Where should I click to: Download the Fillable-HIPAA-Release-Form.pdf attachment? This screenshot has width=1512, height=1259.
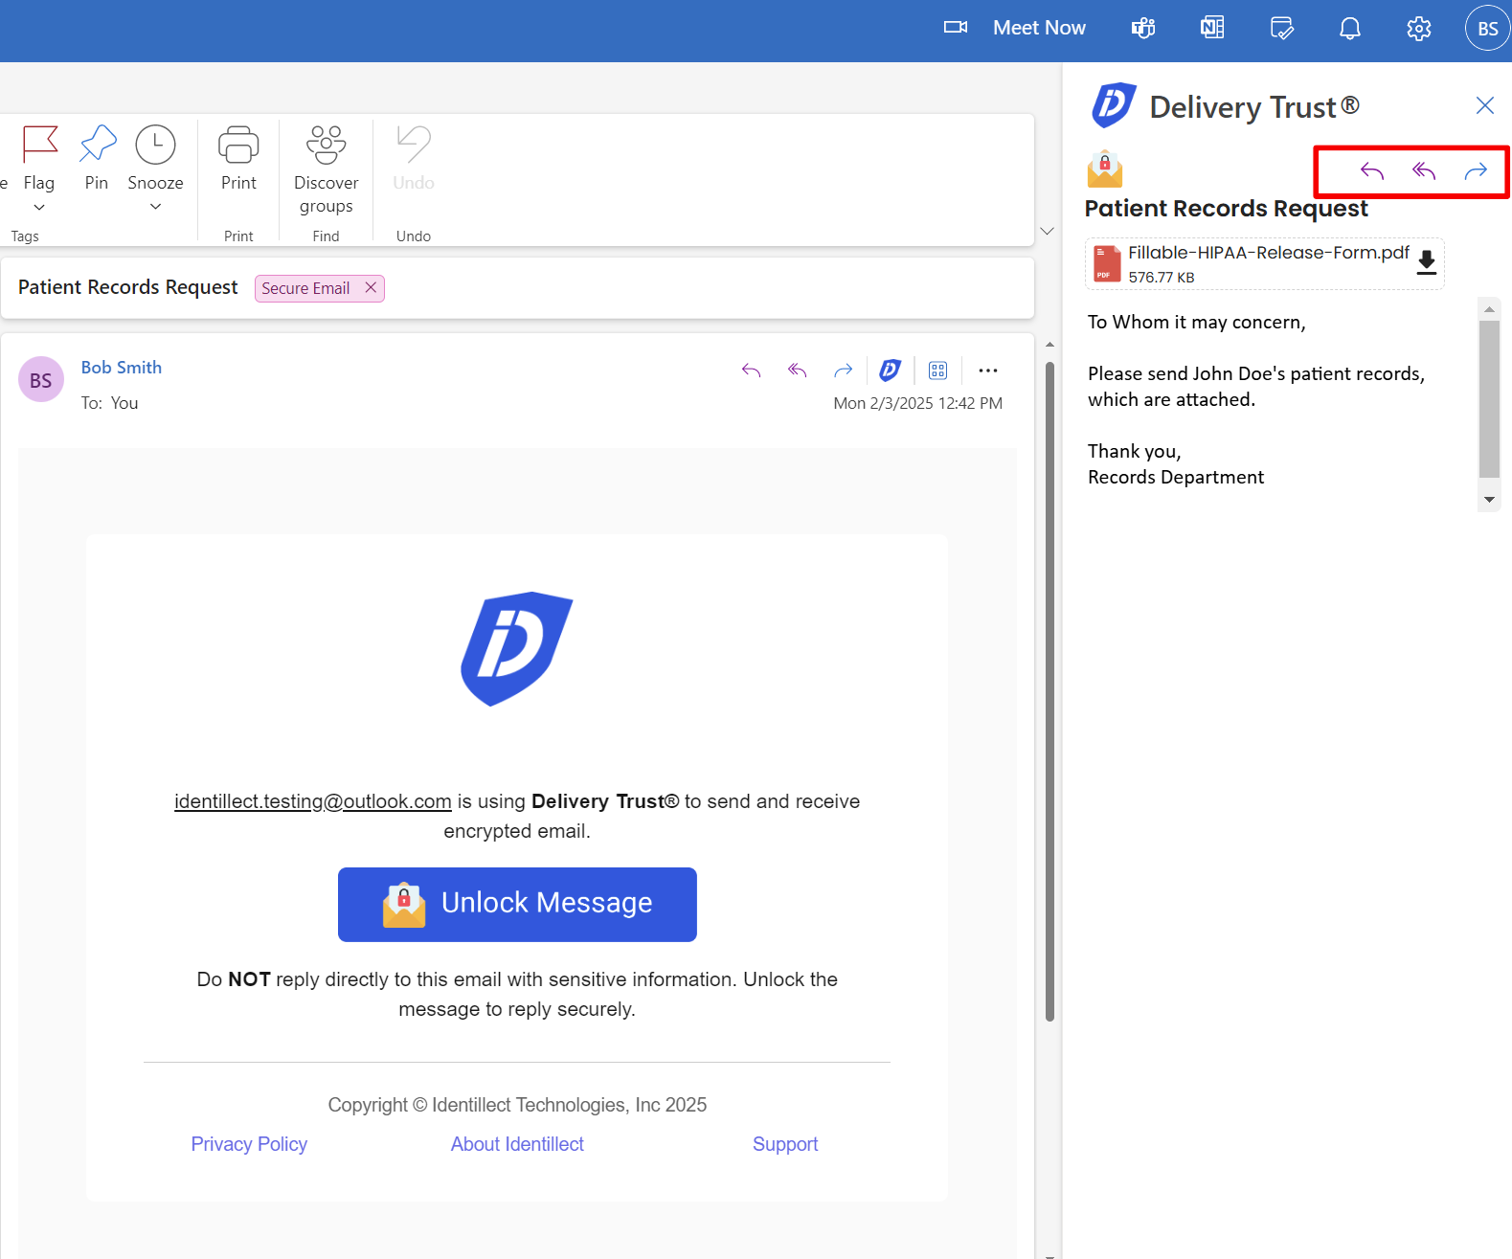click(1427, 262)
